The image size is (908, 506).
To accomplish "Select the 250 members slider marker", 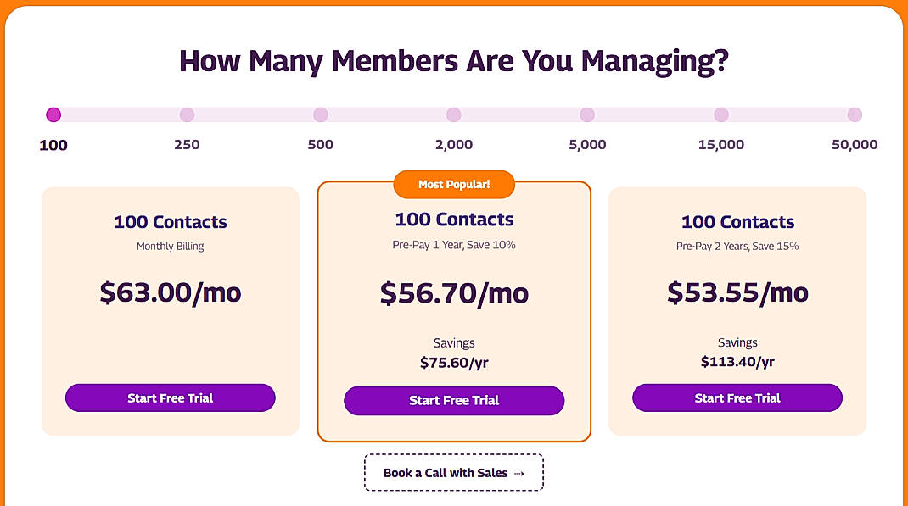I will pos(187,114).
